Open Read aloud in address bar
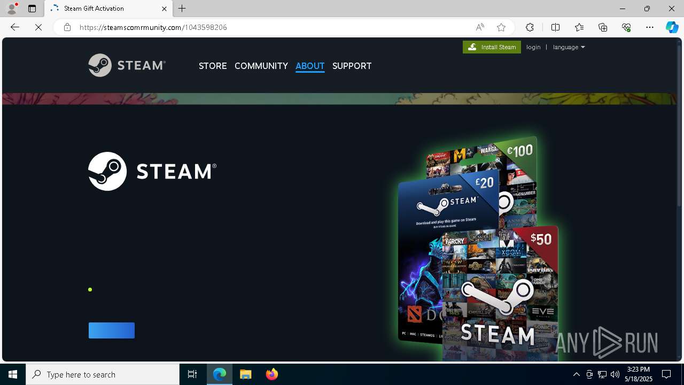Screen dimensions: 684x385 (480, 27)
